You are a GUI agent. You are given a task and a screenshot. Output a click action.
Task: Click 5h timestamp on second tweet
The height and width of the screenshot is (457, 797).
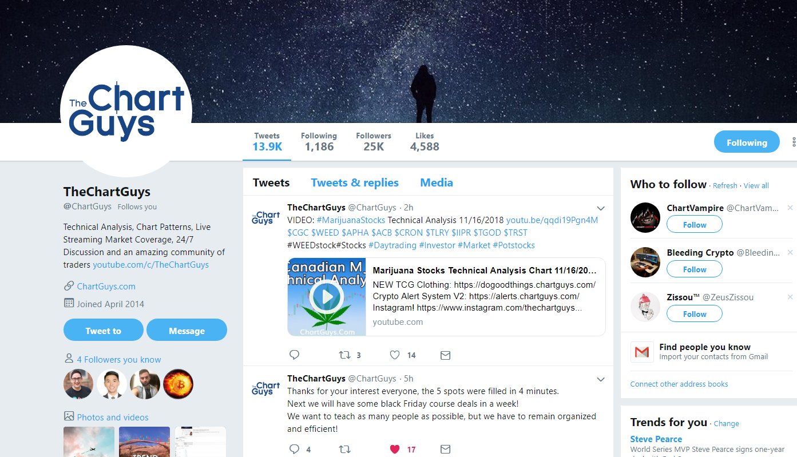409,379
